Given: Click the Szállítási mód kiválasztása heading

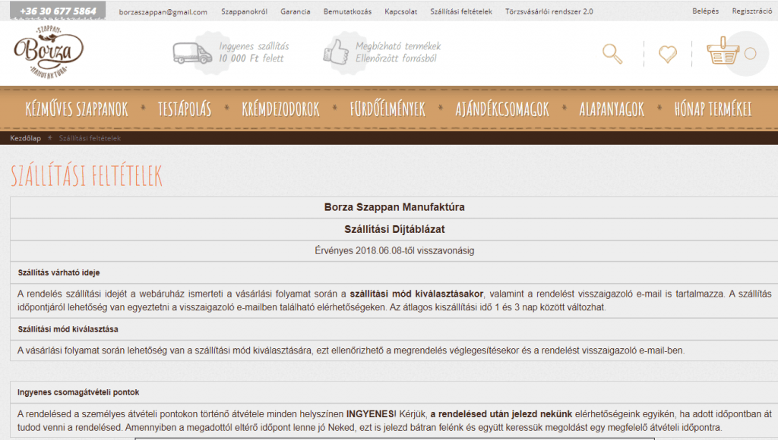Looking at the screenshot, I should click(68, 329).
